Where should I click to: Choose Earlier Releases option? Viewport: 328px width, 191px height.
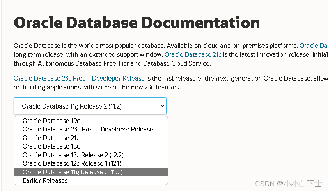point(91,180)
